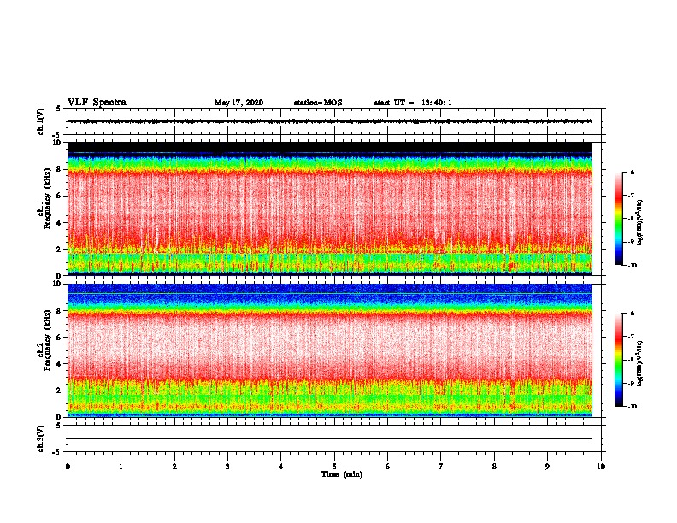Viewport: 677px width, 523px height.
Task: Click the ch.2 frequency tick label "4"
Action: tap(59, 364)
